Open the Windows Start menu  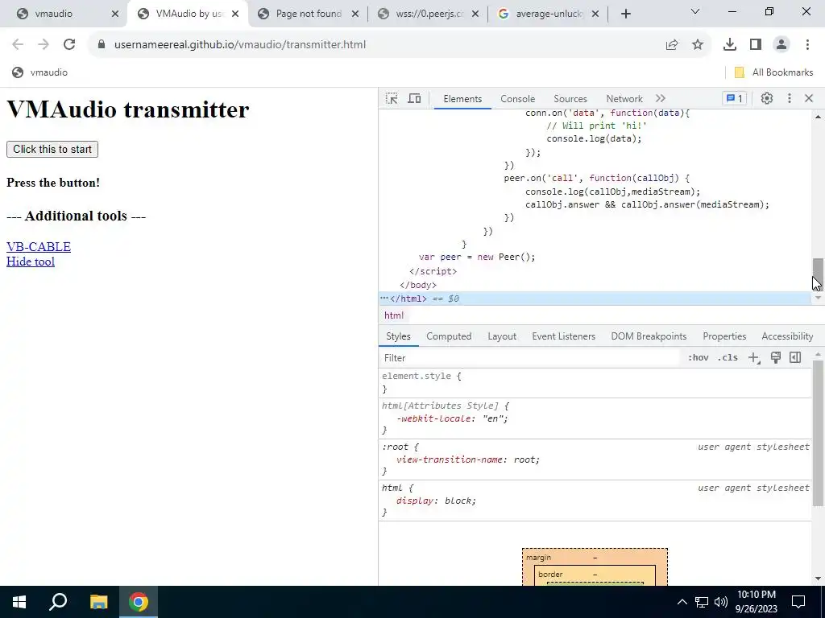(x=19, y=602)
